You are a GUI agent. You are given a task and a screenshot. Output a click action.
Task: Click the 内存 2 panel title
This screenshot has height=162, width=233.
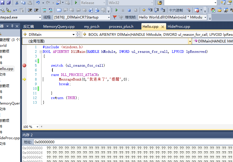(x=27, y=135)
